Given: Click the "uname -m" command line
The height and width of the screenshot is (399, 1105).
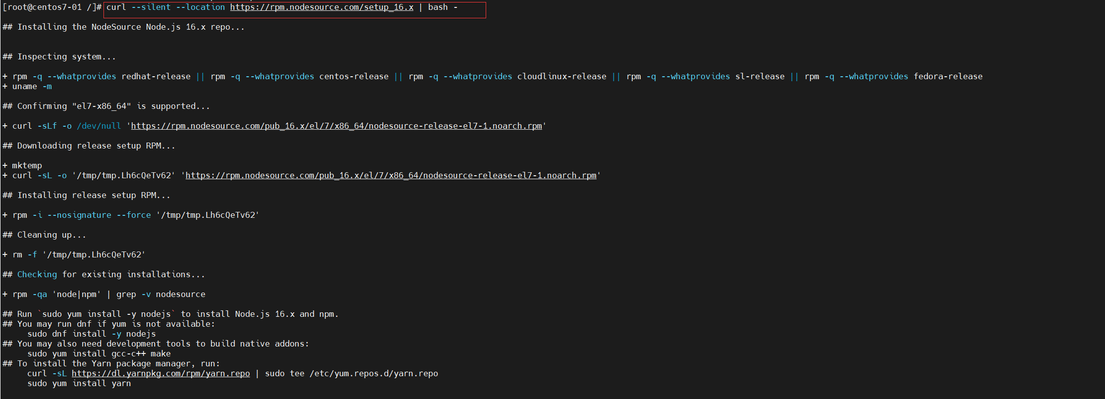Looking at the screenshot, I should tap(32, 87).
